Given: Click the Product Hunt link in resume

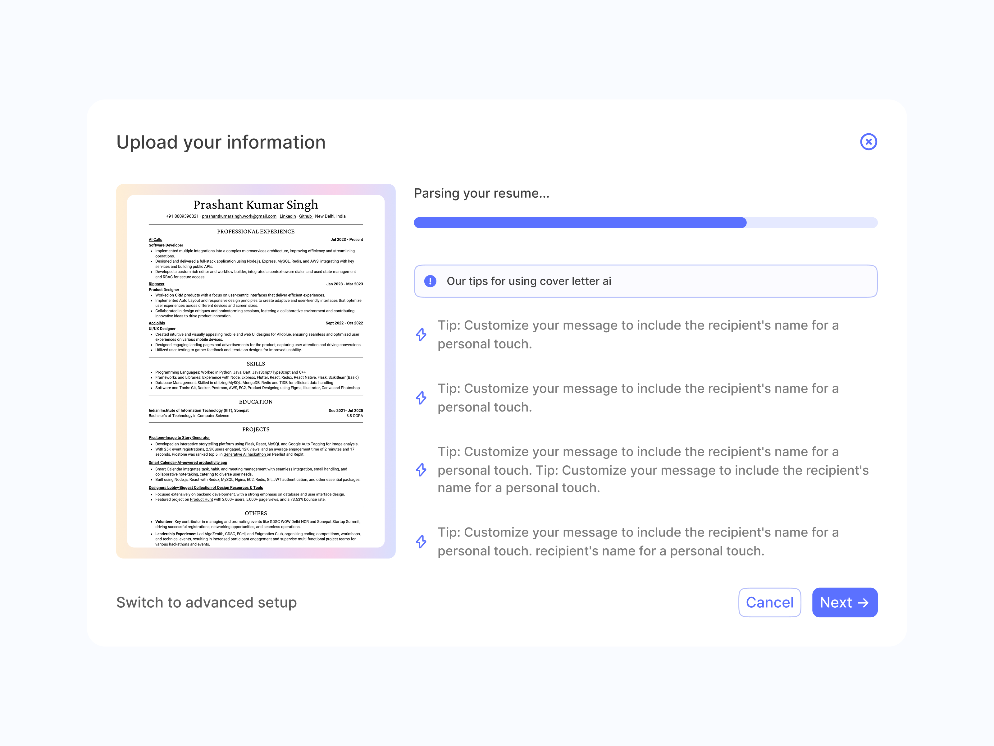Looking at the screenshot, I should (201, 500).
